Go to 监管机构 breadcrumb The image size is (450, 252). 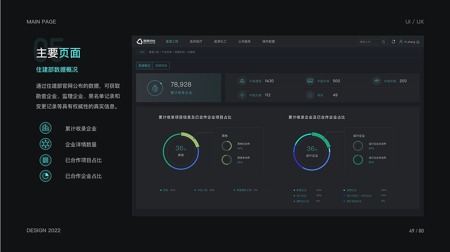click(180, 52)
